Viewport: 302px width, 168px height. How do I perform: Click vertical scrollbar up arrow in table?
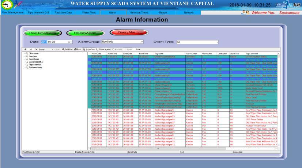click(x=279, y=53)
